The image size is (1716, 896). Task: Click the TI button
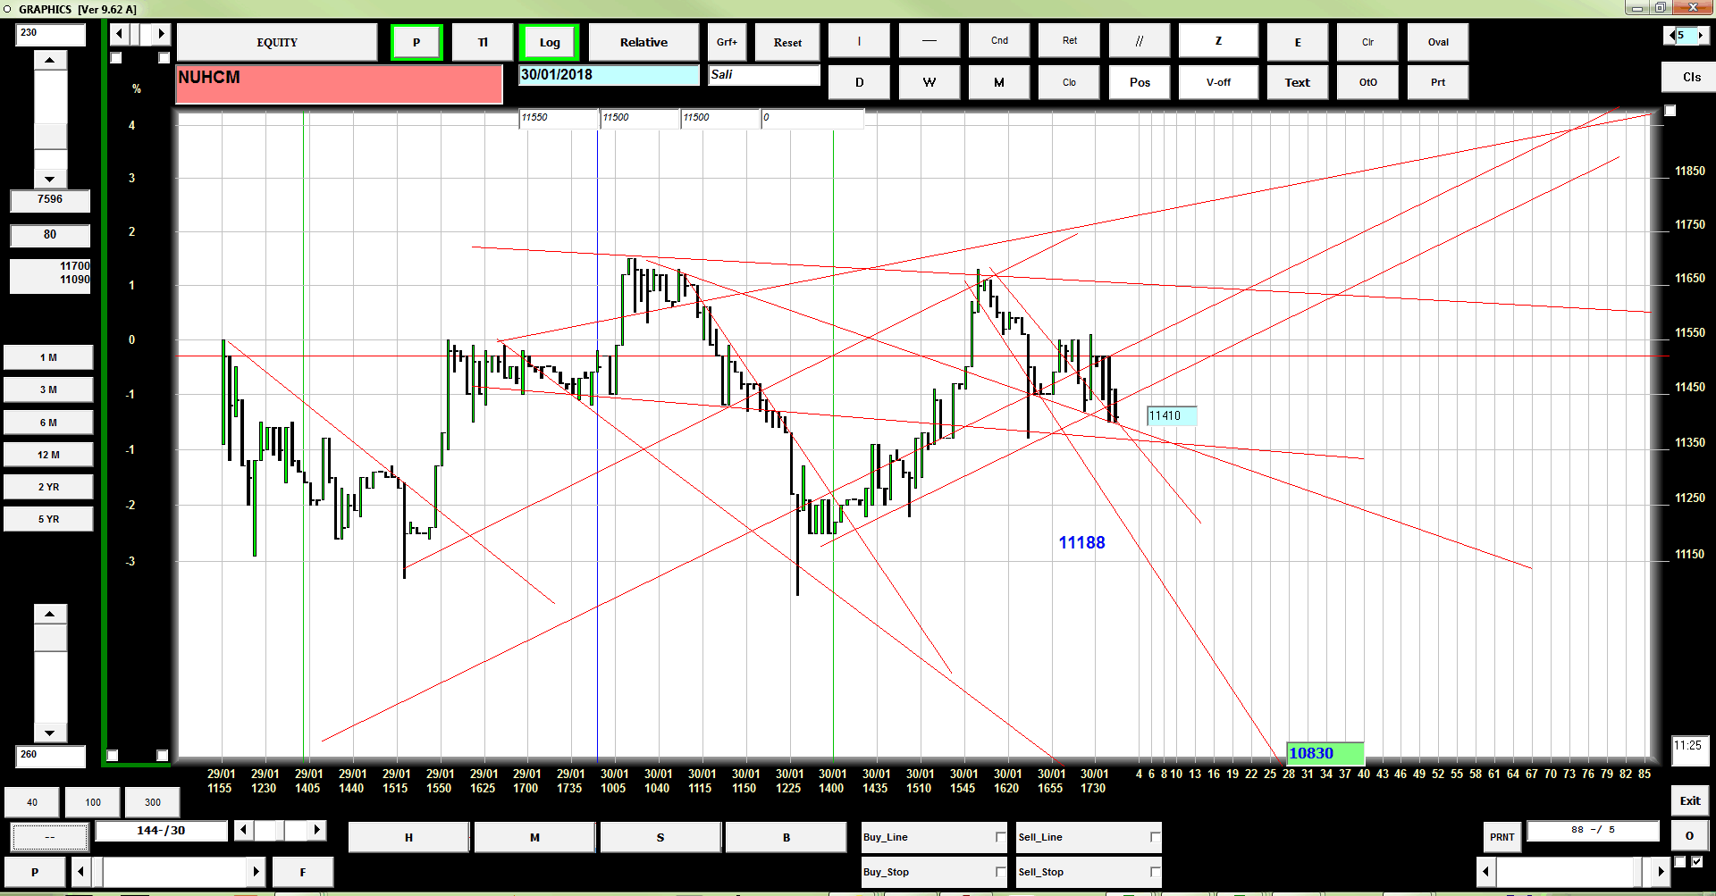[x=483, y=42]
